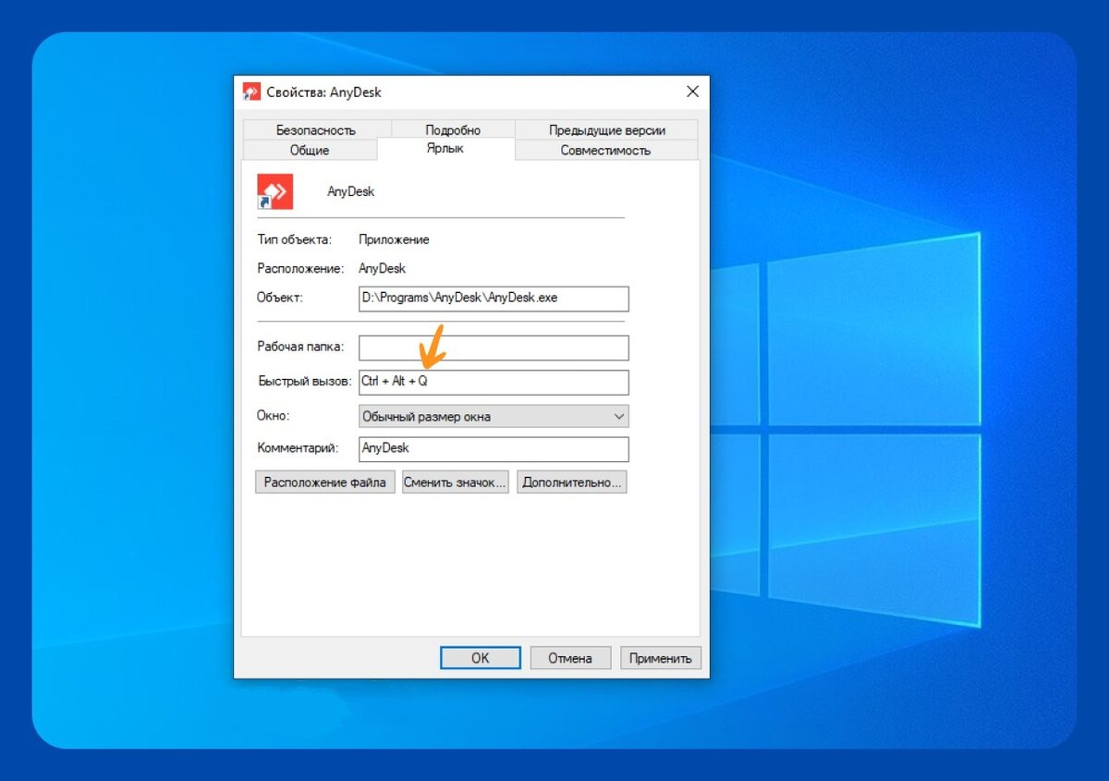Screen dimensions: 1109x781
Task: Click the AnyDesk shortcut icon in the dialog
Action: click(274, 191)
